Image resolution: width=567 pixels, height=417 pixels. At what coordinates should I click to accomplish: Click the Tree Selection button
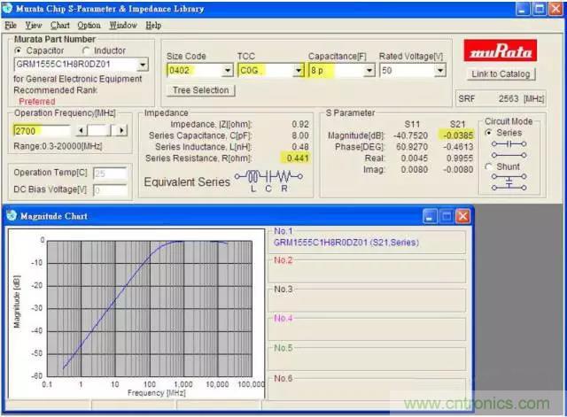tap(200, 90)
